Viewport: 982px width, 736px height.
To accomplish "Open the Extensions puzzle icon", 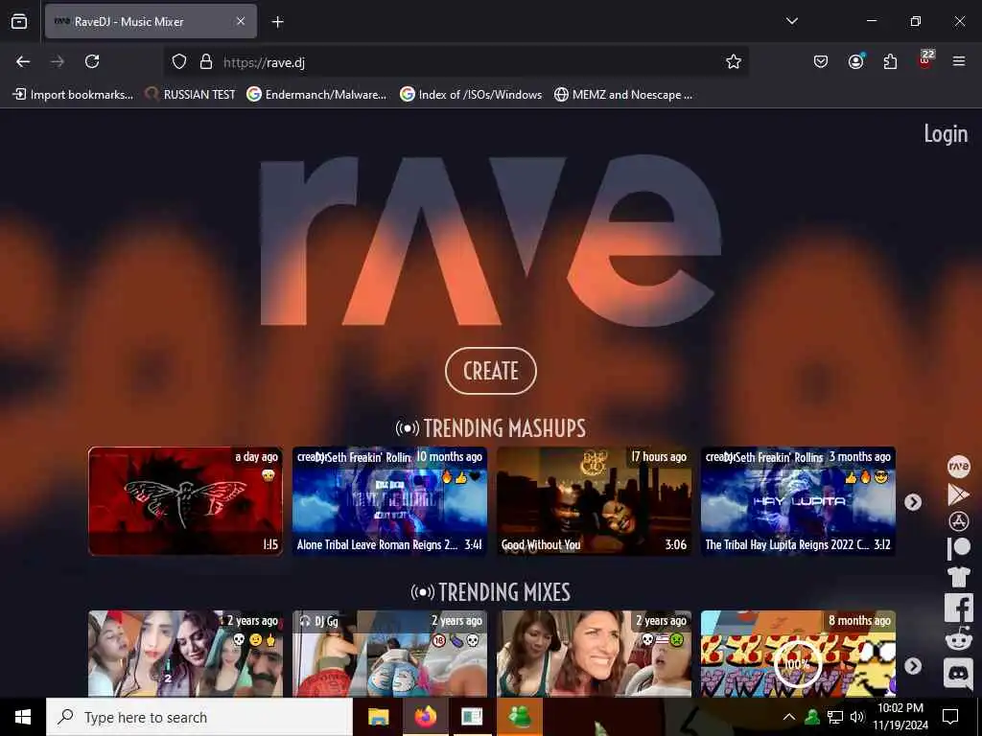I will [x=890, y=61].
